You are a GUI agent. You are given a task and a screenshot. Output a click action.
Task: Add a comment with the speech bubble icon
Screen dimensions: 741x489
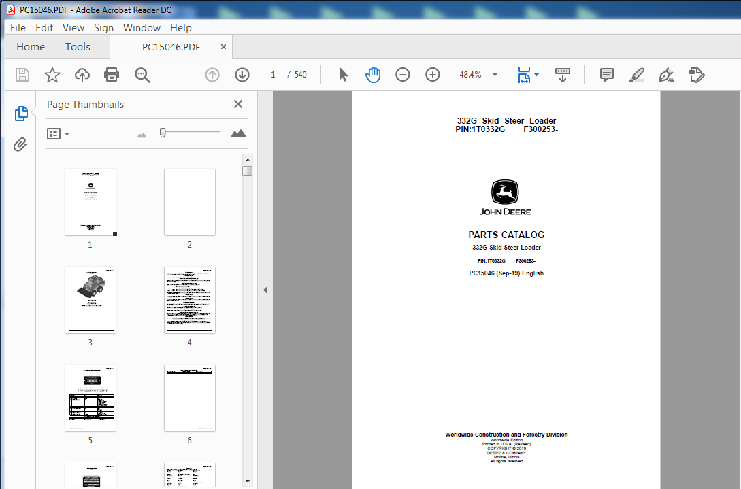pyautogui.click(x=607, y=75)
